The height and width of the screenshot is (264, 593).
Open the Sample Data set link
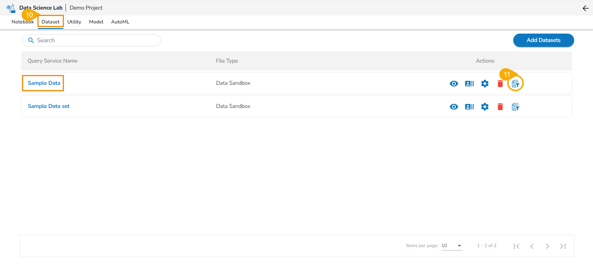(x=49, y=106)
